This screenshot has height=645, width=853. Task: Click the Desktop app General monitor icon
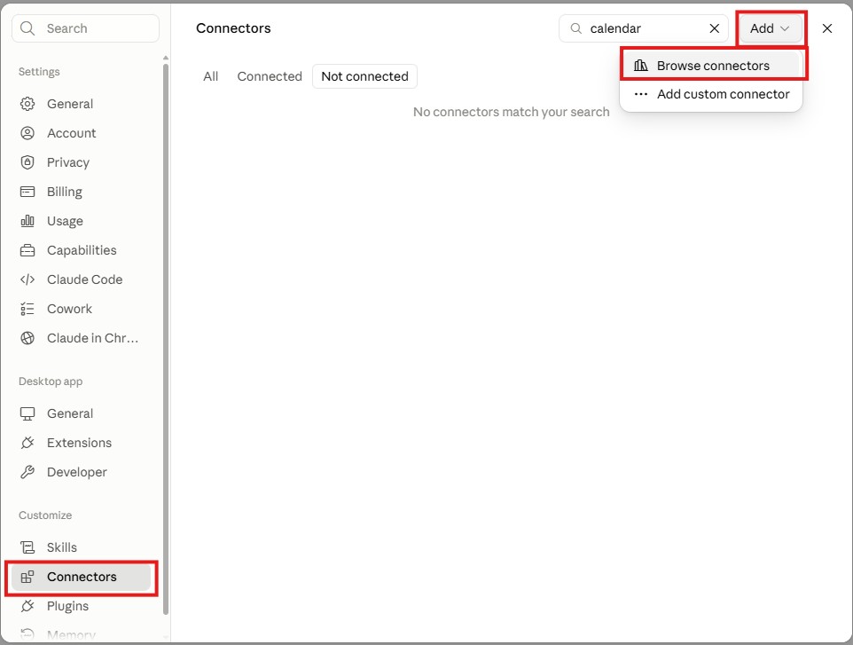coord(27,413)
